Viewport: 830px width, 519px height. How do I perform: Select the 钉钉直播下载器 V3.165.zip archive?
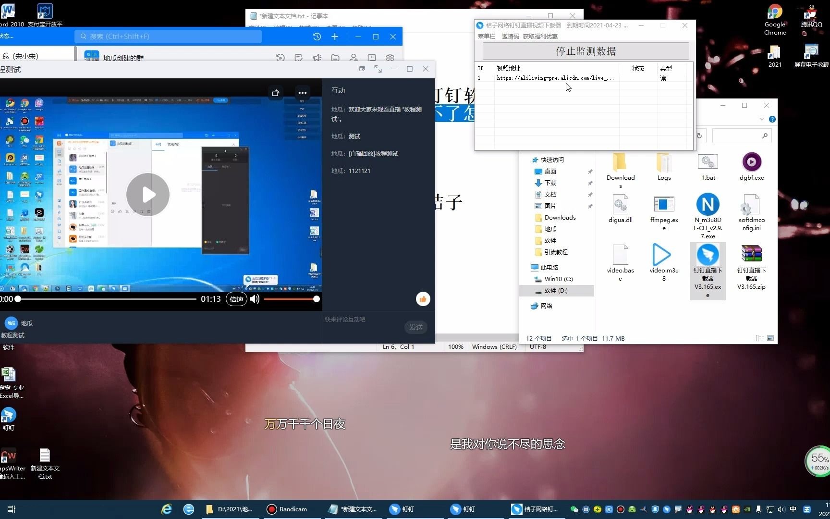[x=752, y=267]
